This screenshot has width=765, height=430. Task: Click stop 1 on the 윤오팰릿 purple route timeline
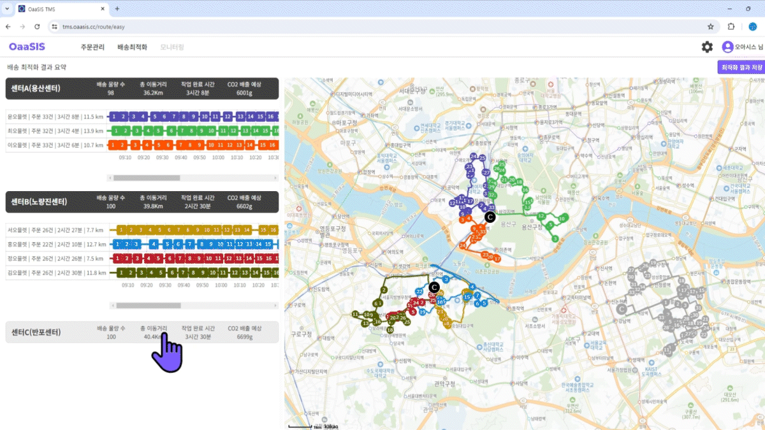113,117
